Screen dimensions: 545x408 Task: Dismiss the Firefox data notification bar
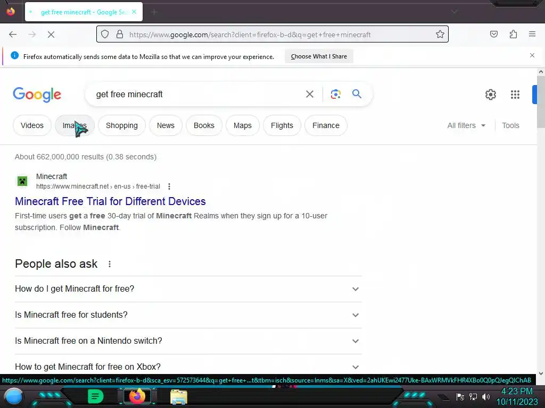point(532,55)
